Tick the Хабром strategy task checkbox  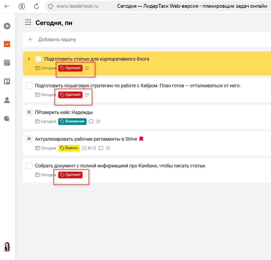click(x=29, y=85)
